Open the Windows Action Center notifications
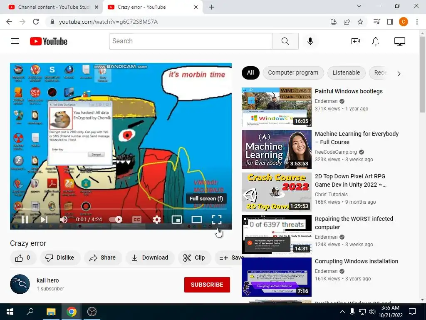 (x=412, y=312)
